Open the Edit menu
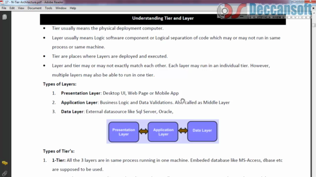The height and width of the screenshot is (177, 316). coord(12,8)
